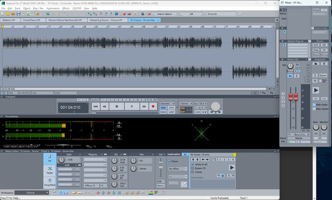Open the bpm 120.0 tempo dropdown
The width and height of the screenshot is (332, 200).
pos(200,104)
